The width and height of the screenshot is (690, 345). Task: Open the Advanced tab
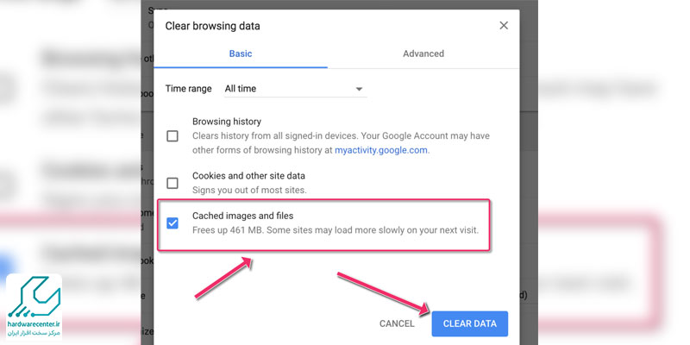(423, 53)
